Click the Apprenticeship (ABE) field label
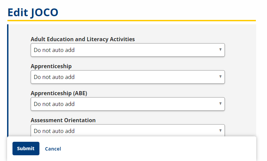The image size is (267, 161). click(59, 93)
